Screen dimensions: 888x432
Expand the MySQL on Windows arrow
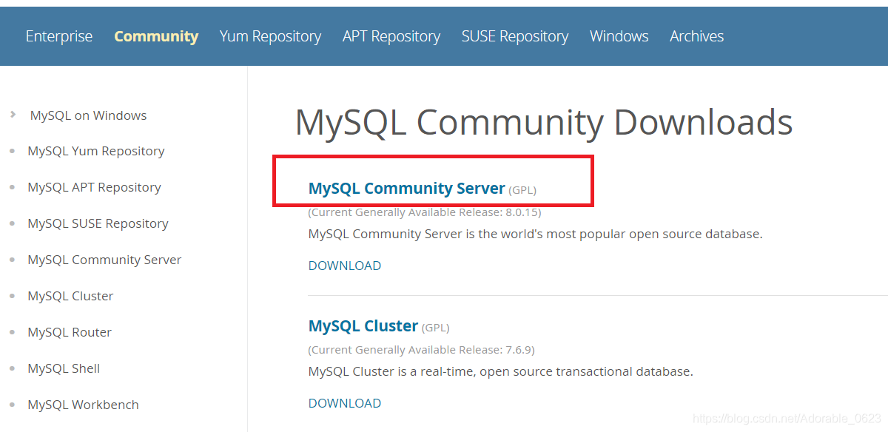pos(13,115)
